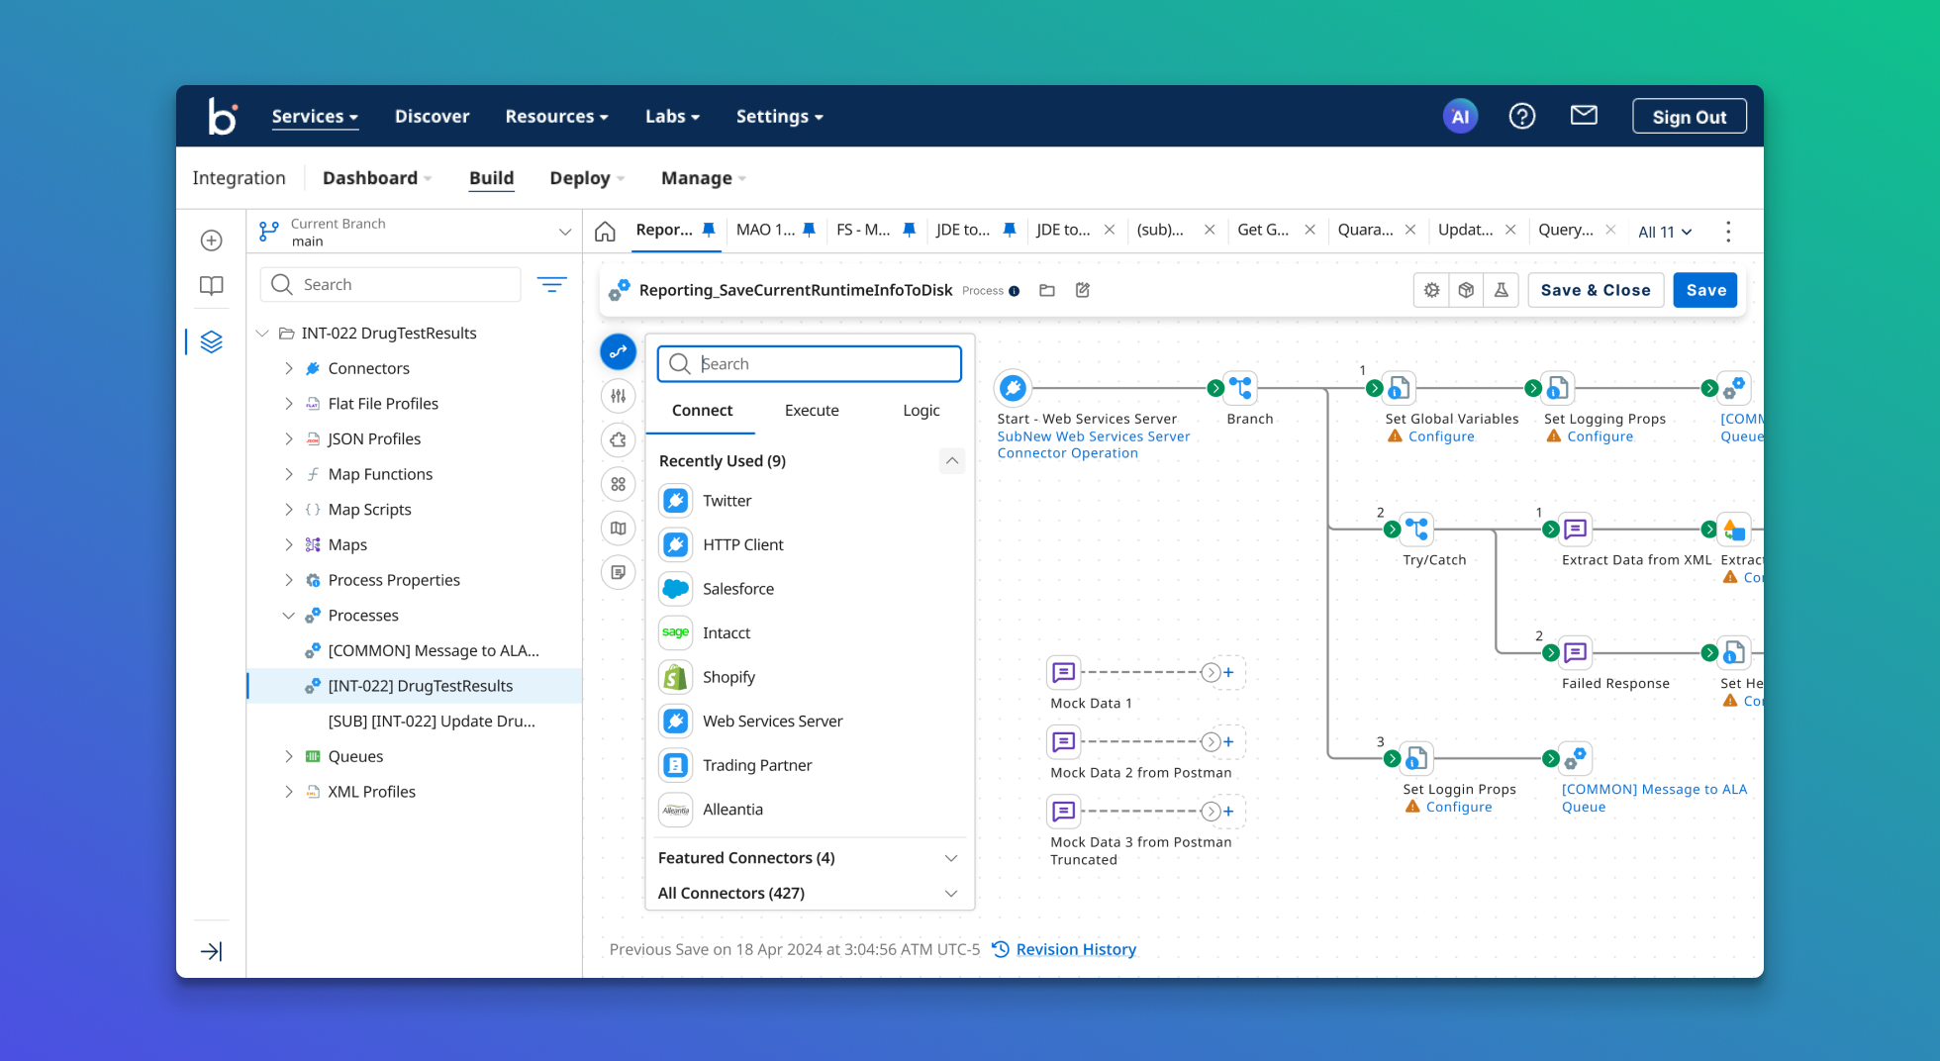This screenshot has height=1061, width=1940.
Task: Open process settings gear icon
Action: [1431, 290]
